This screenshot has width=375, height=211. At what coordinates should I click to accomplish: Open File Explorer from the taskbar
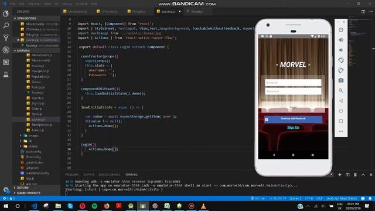58,206
